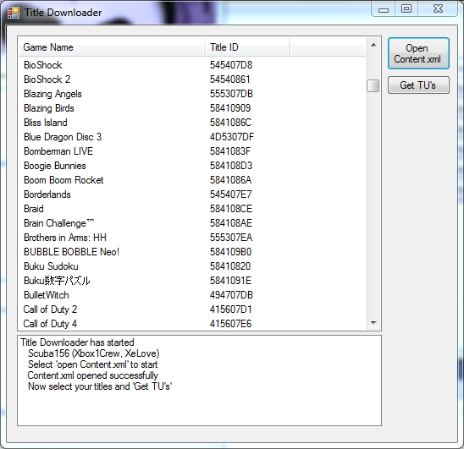The height and width of the screenshot is (449, 464).
Task: Click the scrollbar up arrow
Action: point(373,45)
